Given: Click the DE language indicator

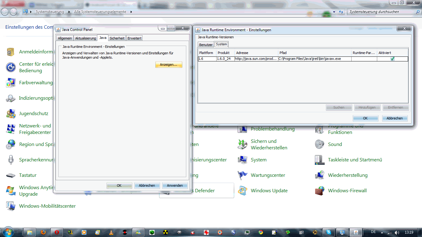Looking at the screenshot, I should pos(373,232).
